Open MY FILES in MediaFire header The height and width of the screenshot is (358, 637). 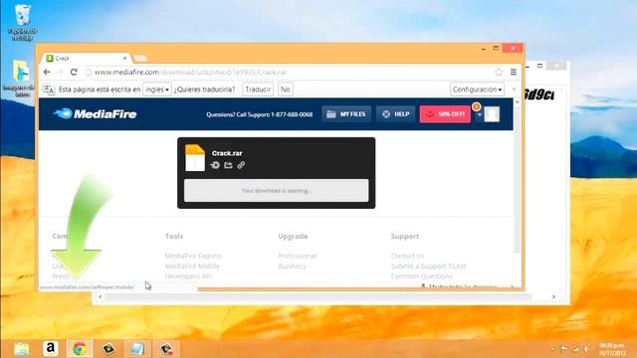[x=346, y=114]
